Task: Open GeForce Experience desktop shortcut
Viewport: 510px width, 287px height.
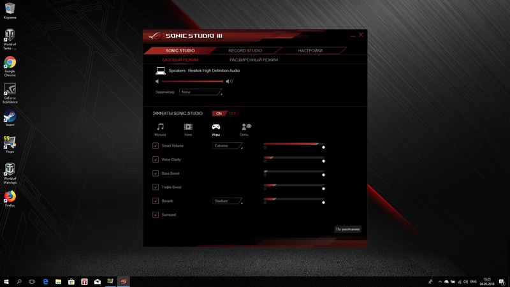Action: coord(10,93)
